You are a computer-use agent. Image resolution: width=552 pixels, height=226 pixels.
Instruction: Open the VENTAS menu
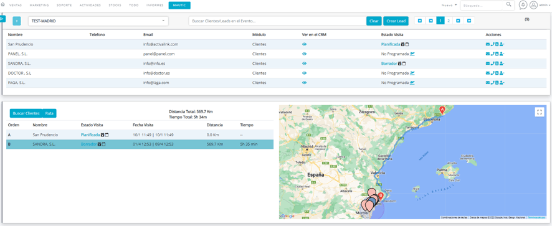point(16,6)
